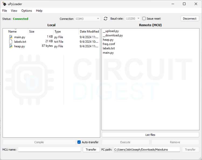Click the Remove button

click(x=175, y=142)
